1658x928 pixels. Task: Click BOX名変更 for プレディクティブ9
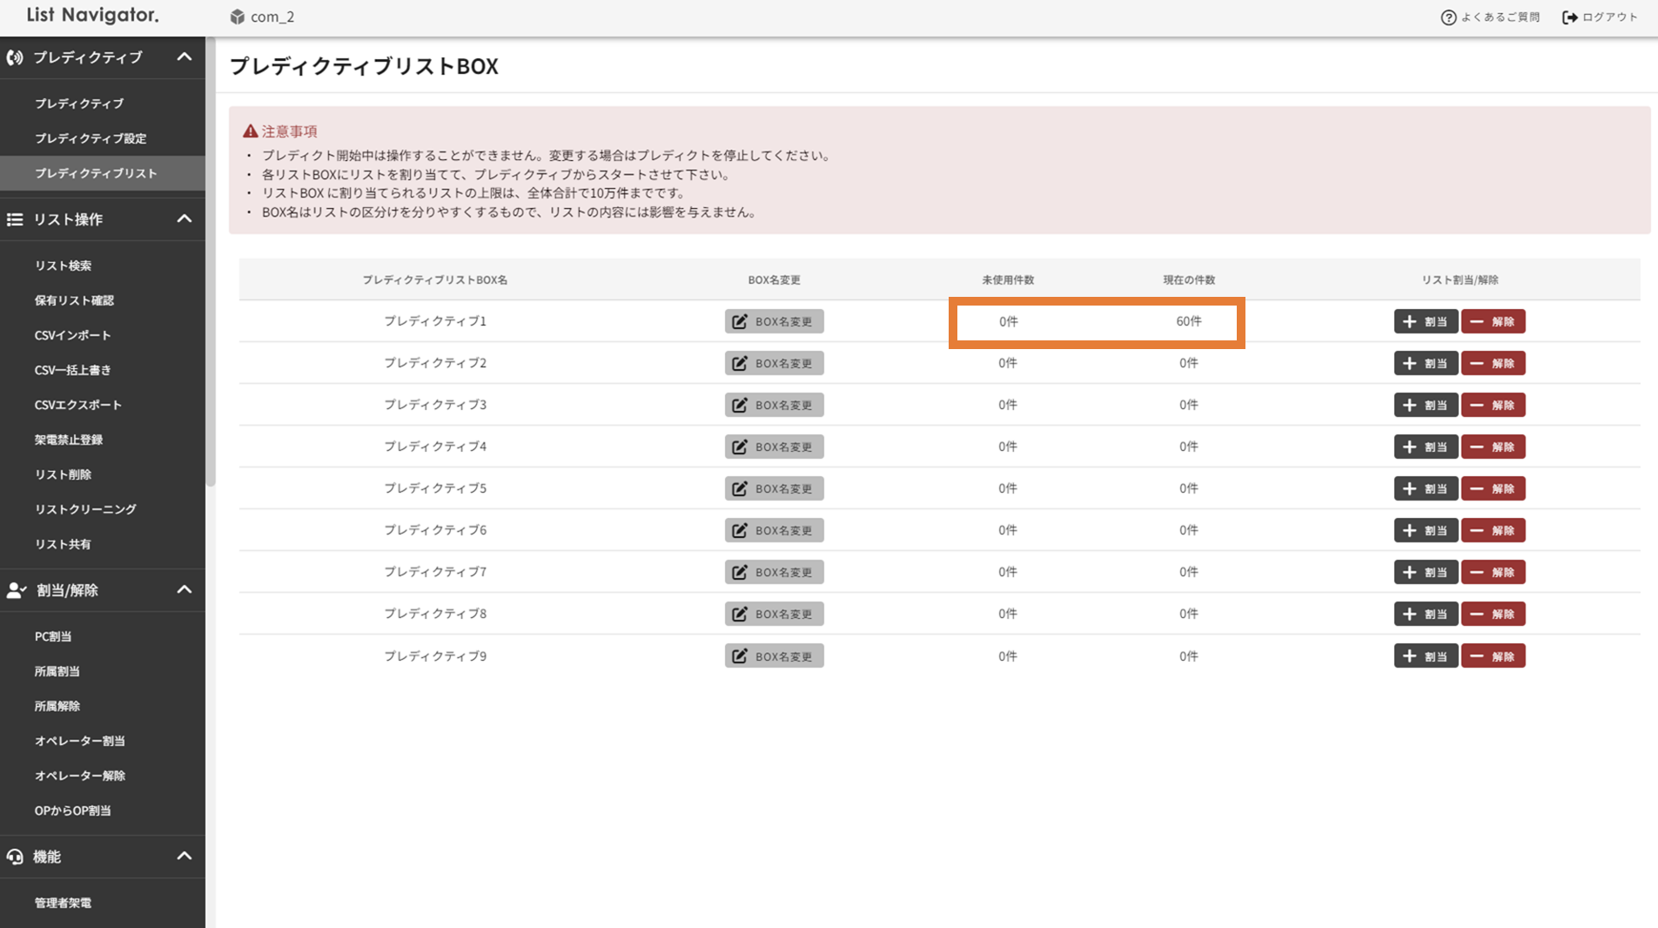click(x=774, y=656)
